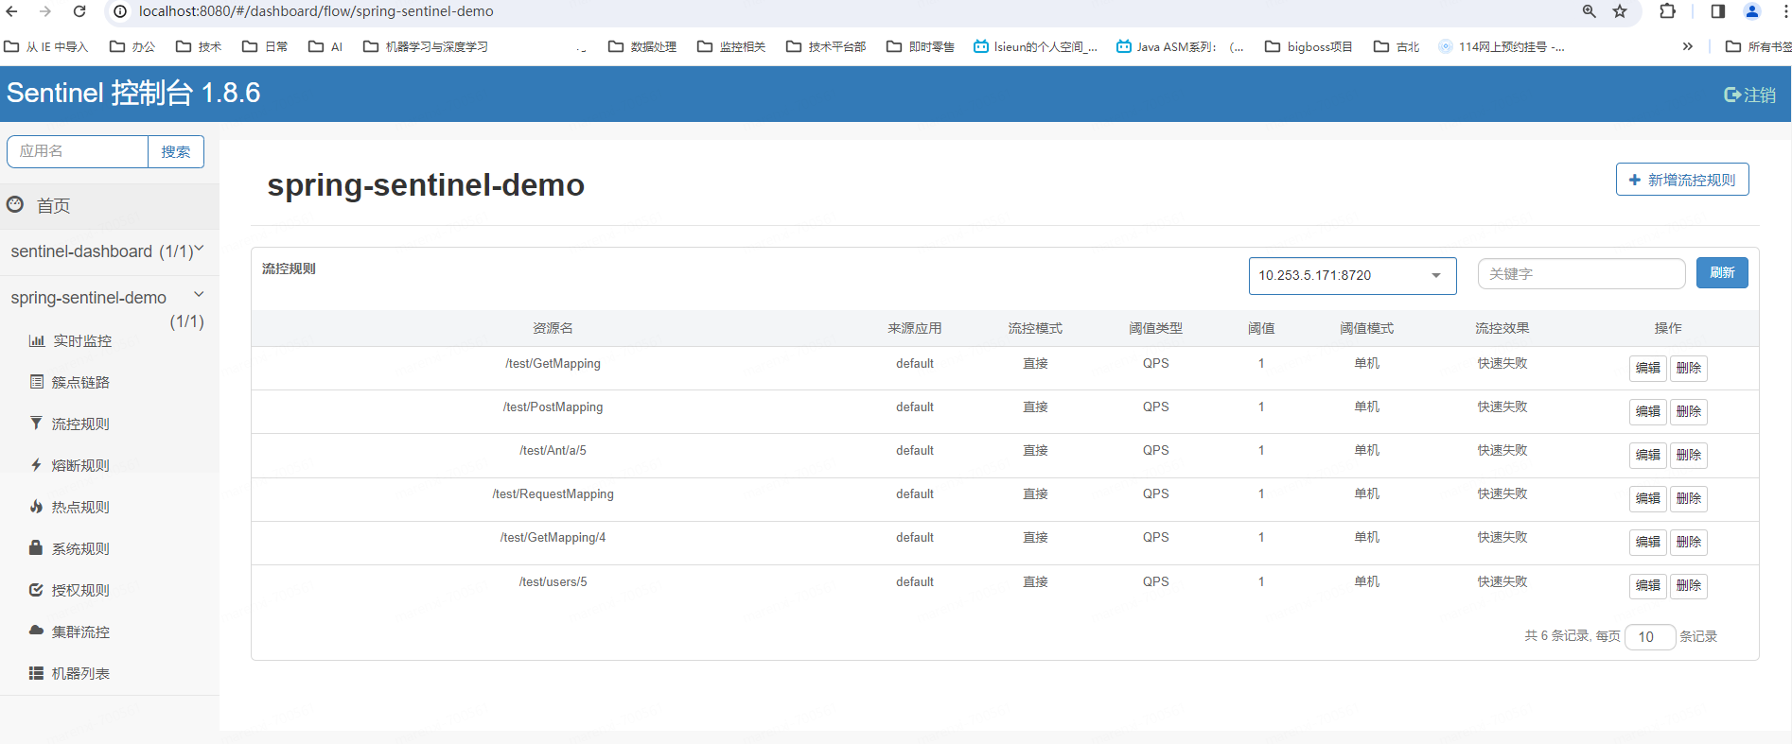
Task: Open the bigboss项目 bookmark folder
Action: 1309,46
